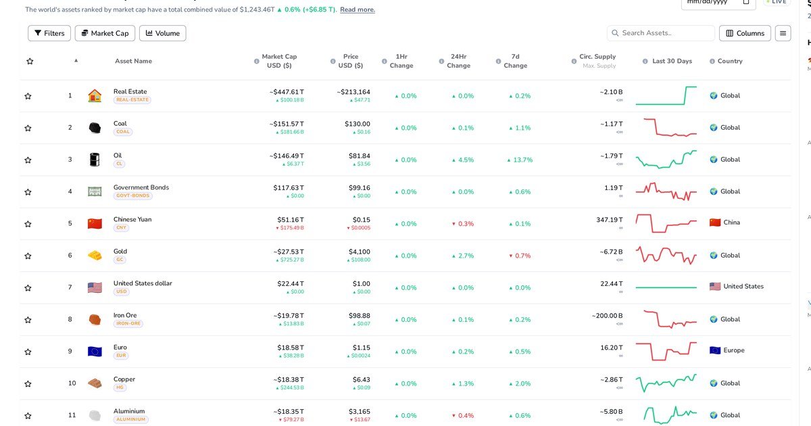Sort by rank using the header arrow
The height and width of the screenshot is (426, 811).
pyautogui.click(x=76, y=60)
